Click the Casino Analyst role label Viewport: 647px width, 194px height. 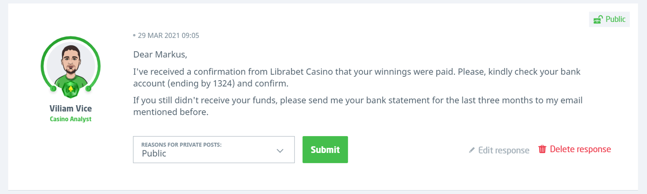pyautogui.click(x=70, y=119)
